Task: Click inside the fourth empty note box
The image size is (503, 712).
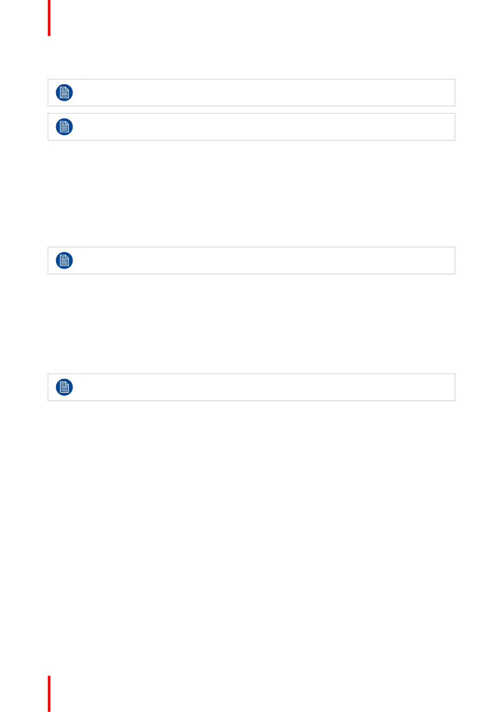Action: 251,387
